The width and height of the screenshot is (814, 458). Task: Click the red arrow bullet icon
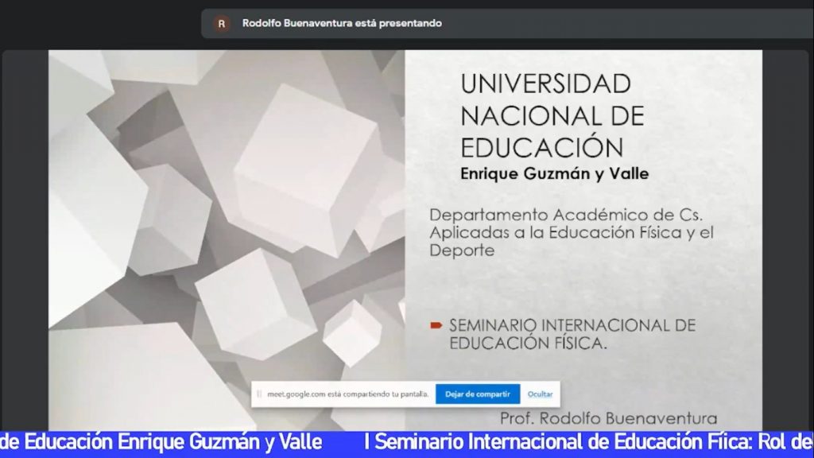click(x=436, y=325)
